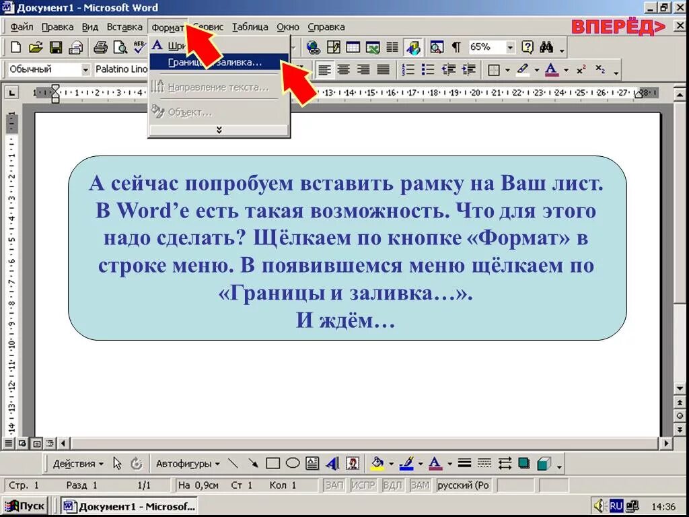Toggle show paragraph marks (¶)

tap(457, 47)
